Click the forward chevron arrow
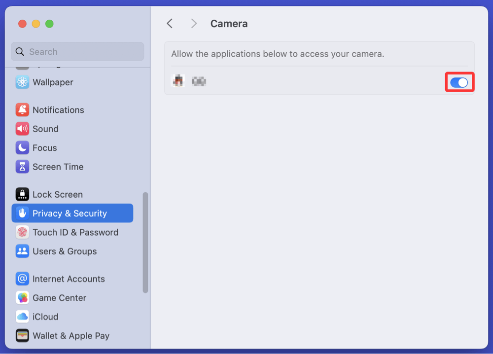The image size is (493, 354). click(x=194, y=24)
